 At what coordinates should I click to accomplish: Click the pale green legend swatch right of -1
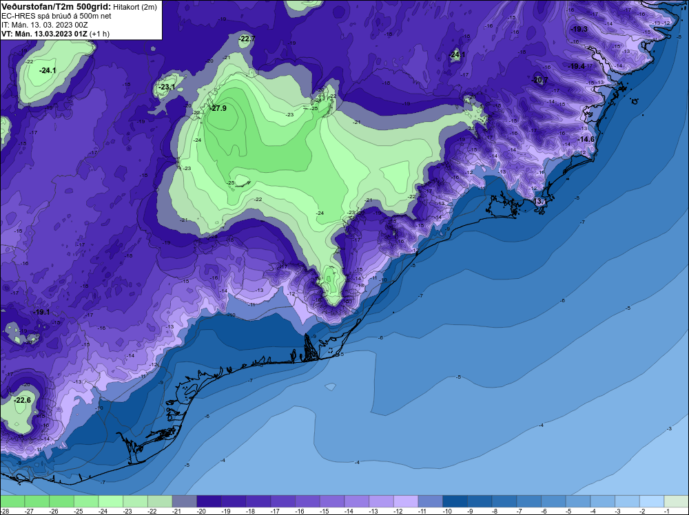(677, 501)
